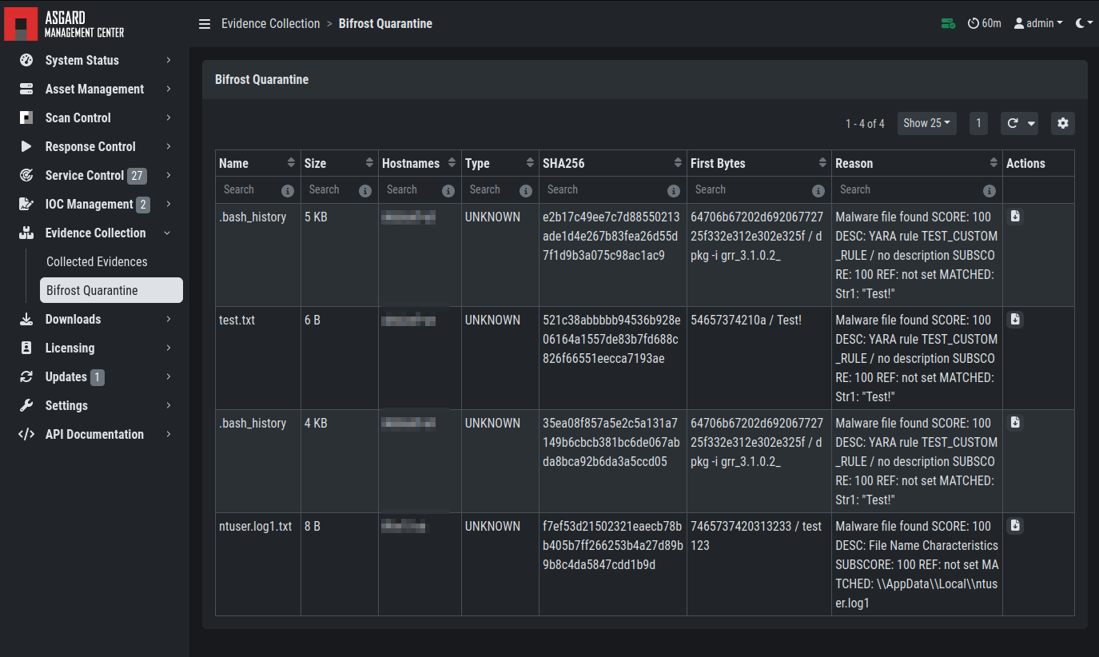
Task: Click the Size search info icon
Action: [x=365, y=191]
